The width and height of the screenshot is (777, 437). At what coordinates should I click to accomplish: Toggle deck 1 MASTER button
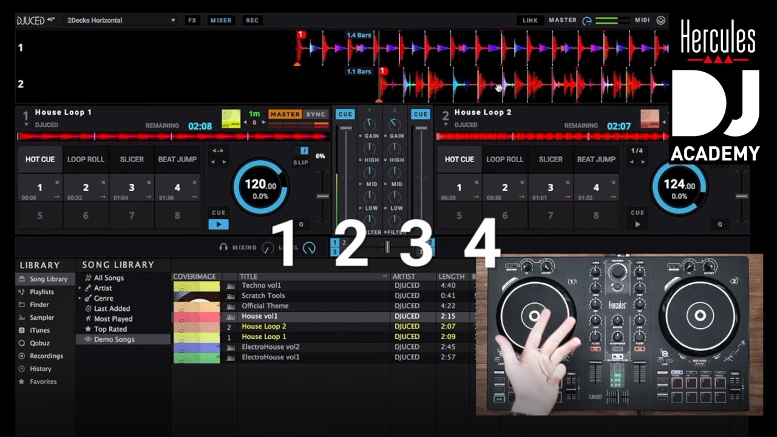tap(285, 114)
